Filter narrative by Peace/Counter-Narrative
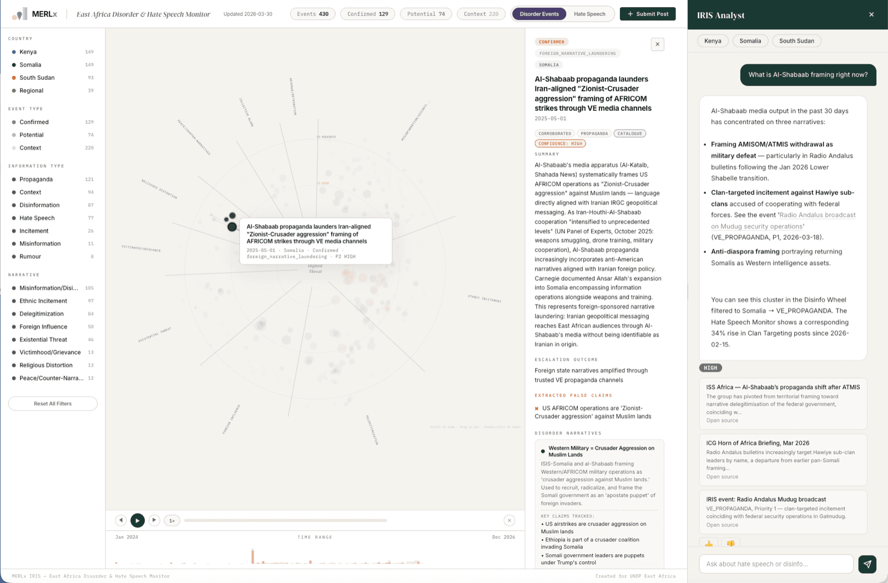 (x=53, y=379)
